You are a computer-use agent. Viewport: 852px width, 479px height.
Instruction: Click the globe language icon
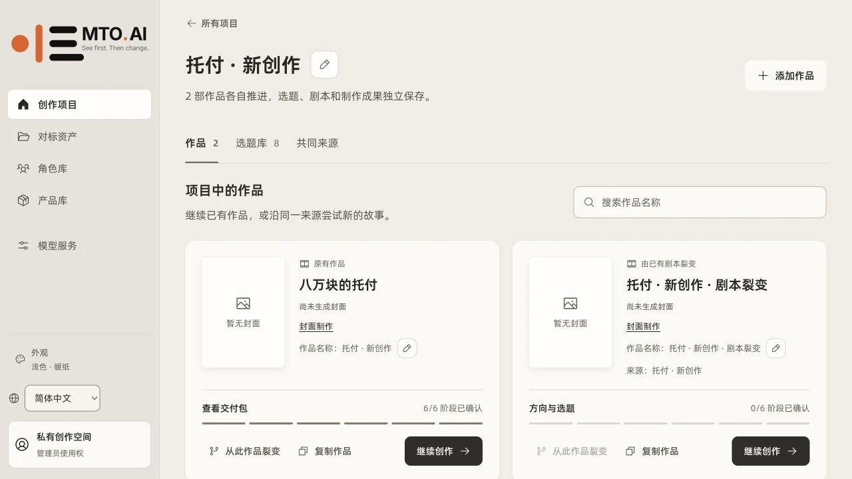pyautogui.click(x=14, y=398)
